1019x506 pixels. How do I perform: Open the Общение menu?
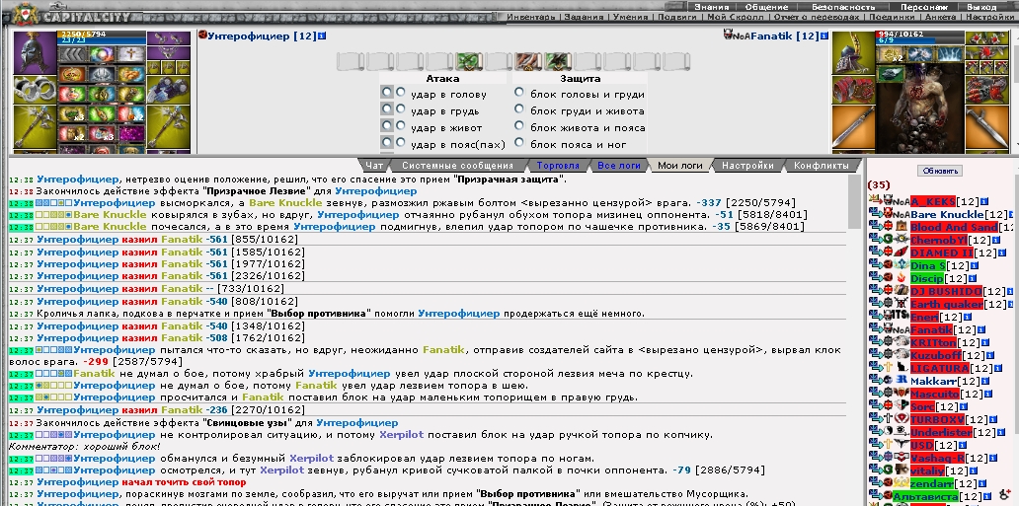766,7
